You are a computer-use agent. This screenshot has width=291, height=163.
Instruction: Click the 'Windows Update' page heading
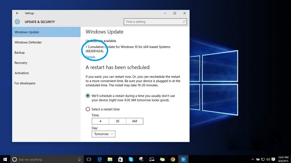tap(104, 32)
